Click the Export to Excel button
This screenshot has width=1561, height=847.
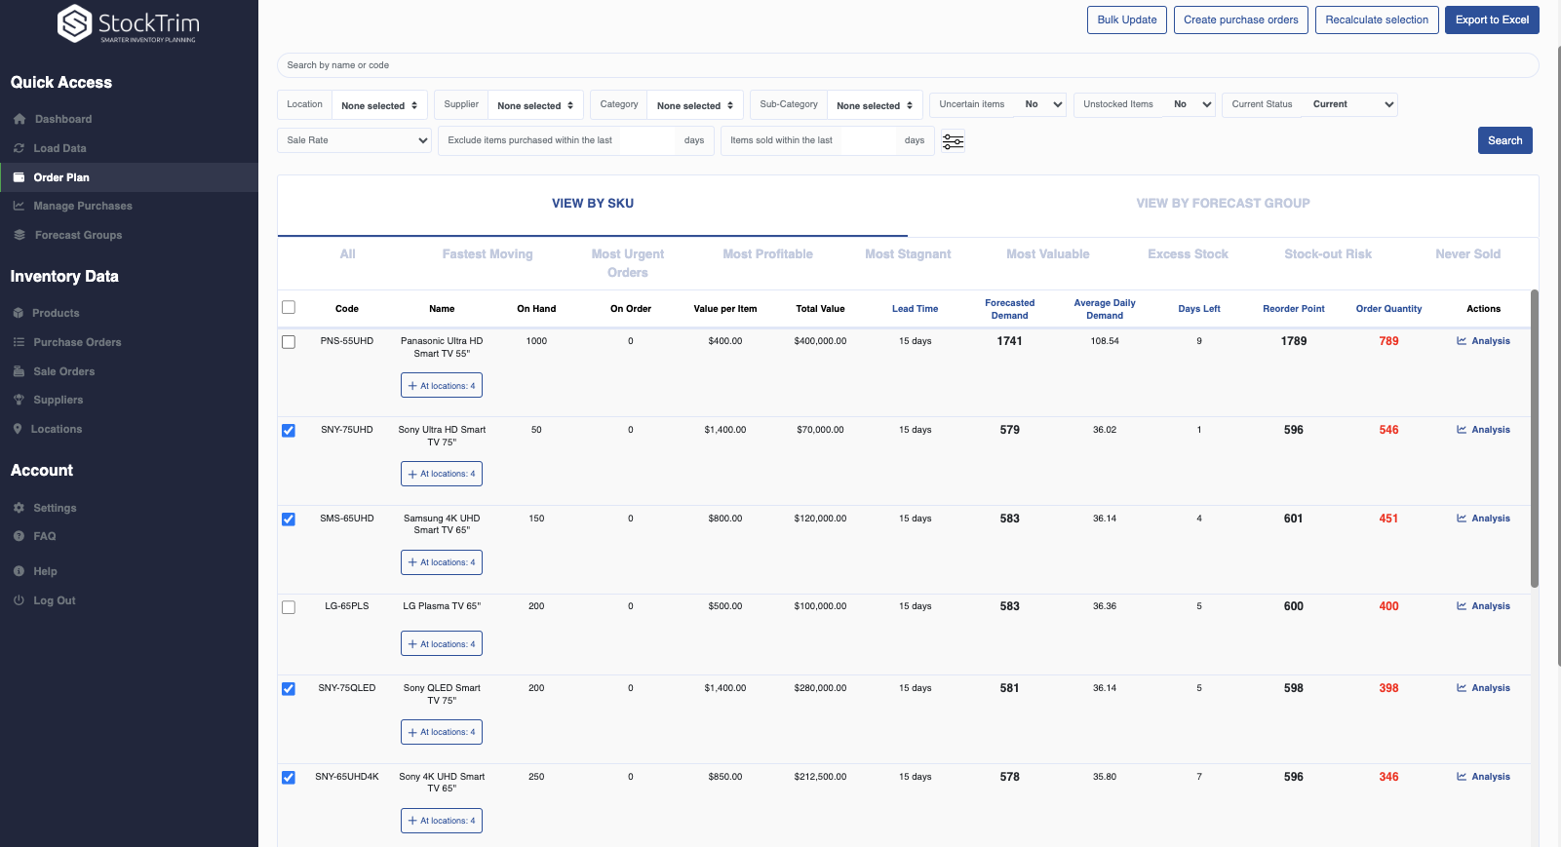(x=1492, y=19)
